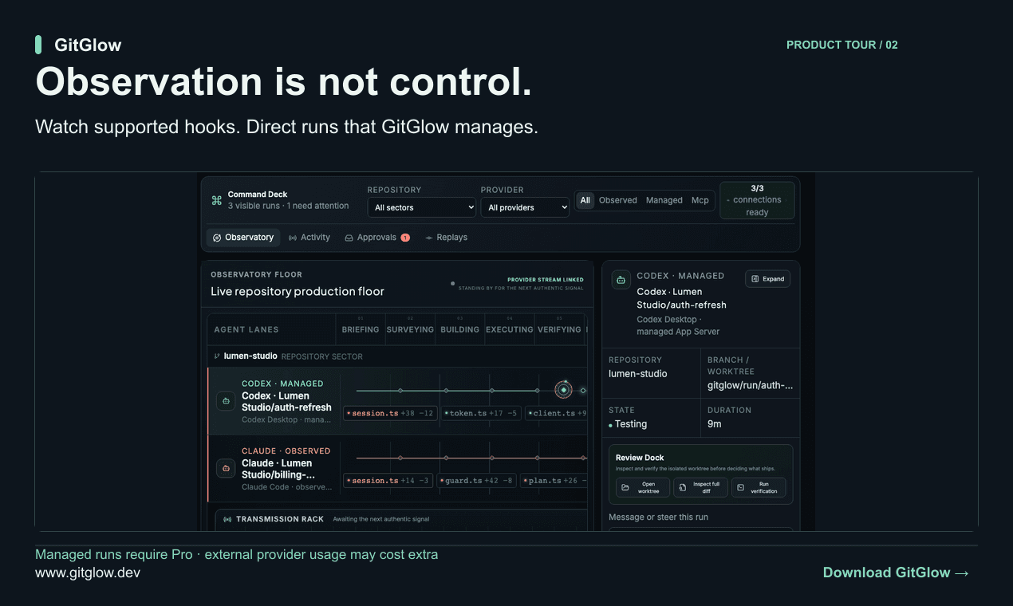Click the GitGlow green logo bar
The image size is (1013, 606).
pyautogui.click(x=38, y=45)
